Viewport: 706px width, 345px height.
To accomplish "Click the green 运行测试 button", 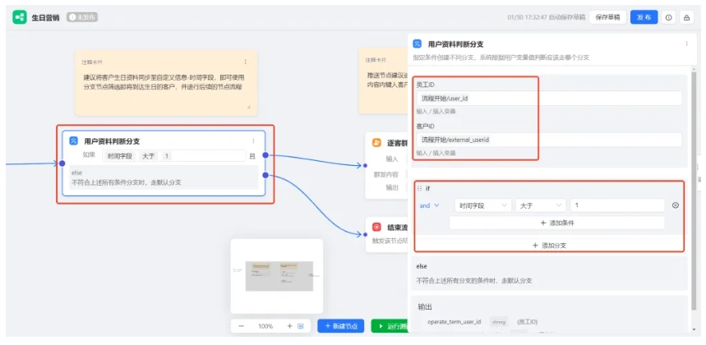I will (x=390, y=326).
